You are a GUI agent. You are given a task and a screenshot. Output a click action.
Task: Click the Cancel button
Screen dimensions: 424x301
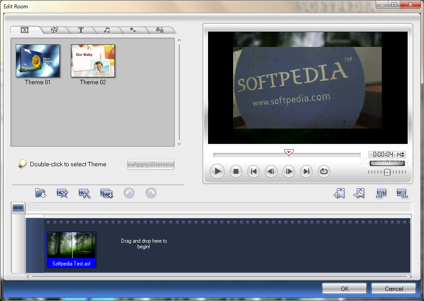(394, 289)
